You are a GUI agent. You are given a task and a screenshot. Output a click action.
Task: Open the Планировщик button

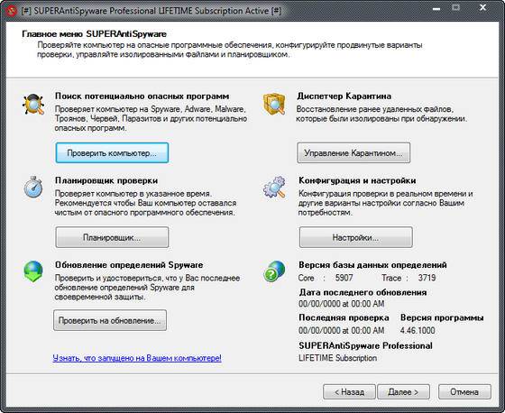(112, 237)
